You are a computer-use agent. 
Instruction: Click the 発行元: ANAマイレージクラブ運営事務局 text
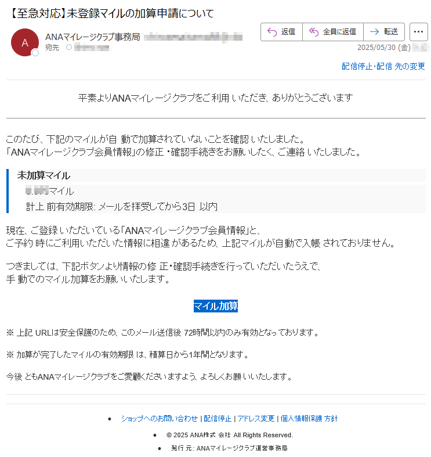[x=229, y=448]
